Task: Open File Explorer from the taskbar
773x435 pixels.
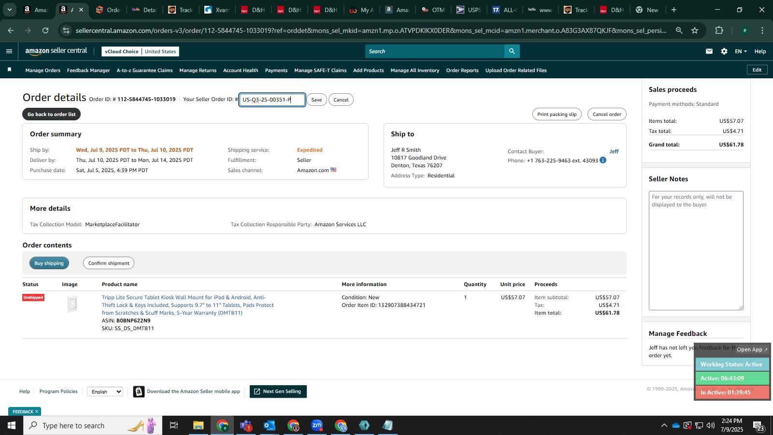Action: (x=199, y=425)
